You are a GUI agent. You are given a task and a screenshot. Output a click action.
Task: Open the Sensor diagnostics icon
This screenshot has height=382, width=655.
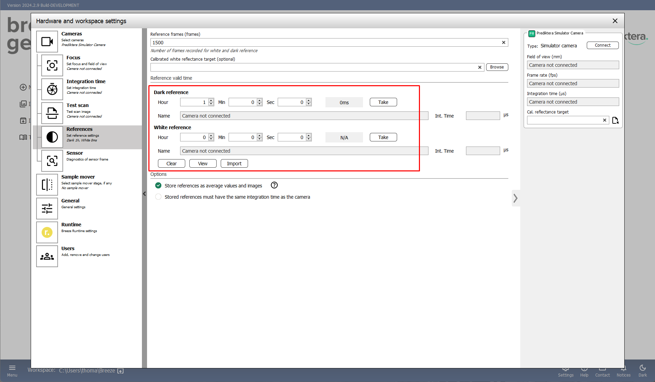pyautogui.click(x=52, y=161)
